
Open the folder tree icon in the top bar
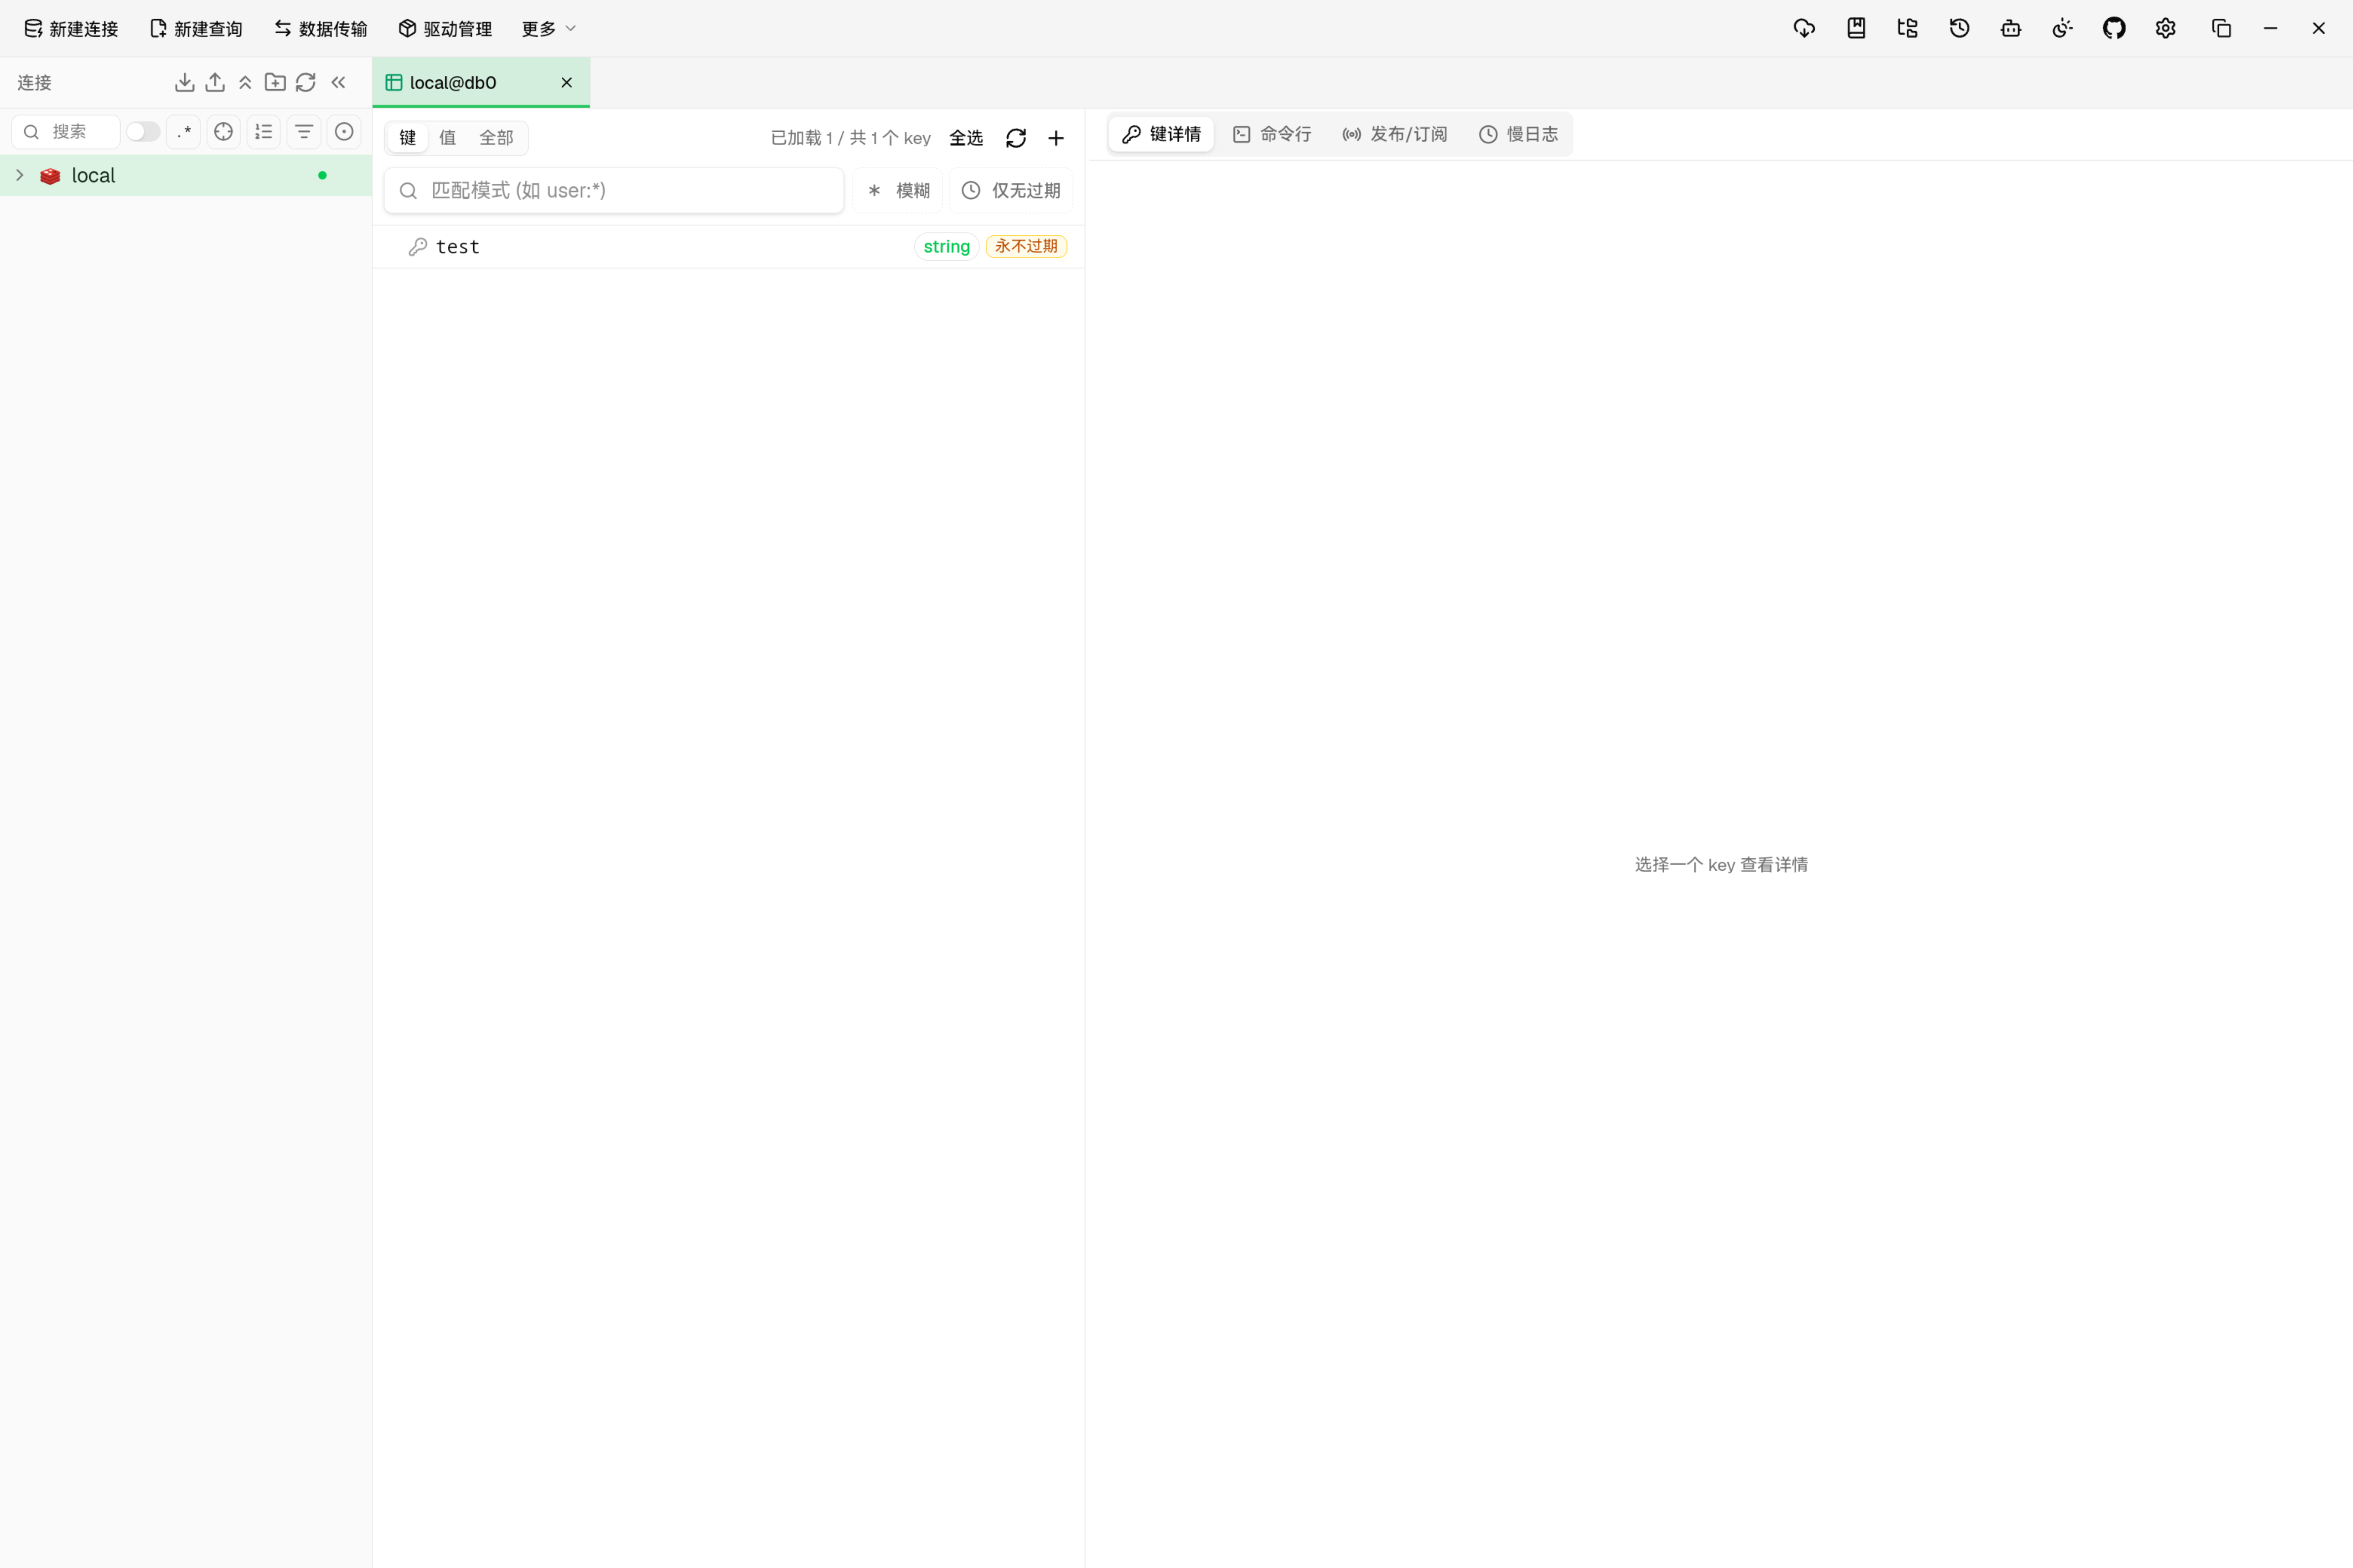click(x=1908, y=28)
